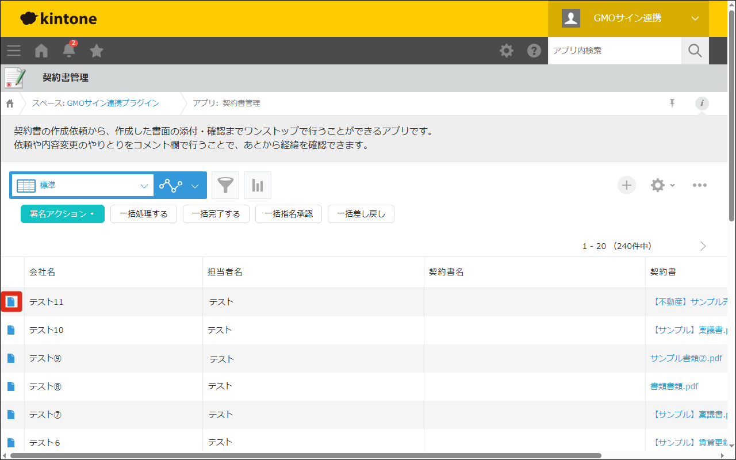Open the GMOサイン連携プラグイン space link
The width and height of the screenshot is (736, 460).
113,103
